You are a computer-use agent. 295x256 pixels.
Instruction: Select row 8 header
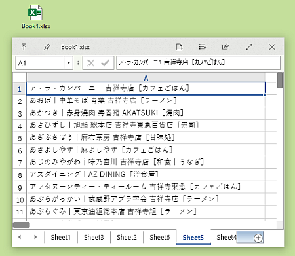coord(20,175)
